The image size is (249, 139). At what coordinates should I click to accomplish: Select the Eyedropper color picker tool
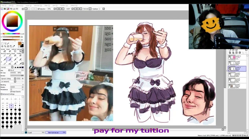click(14, 46)
